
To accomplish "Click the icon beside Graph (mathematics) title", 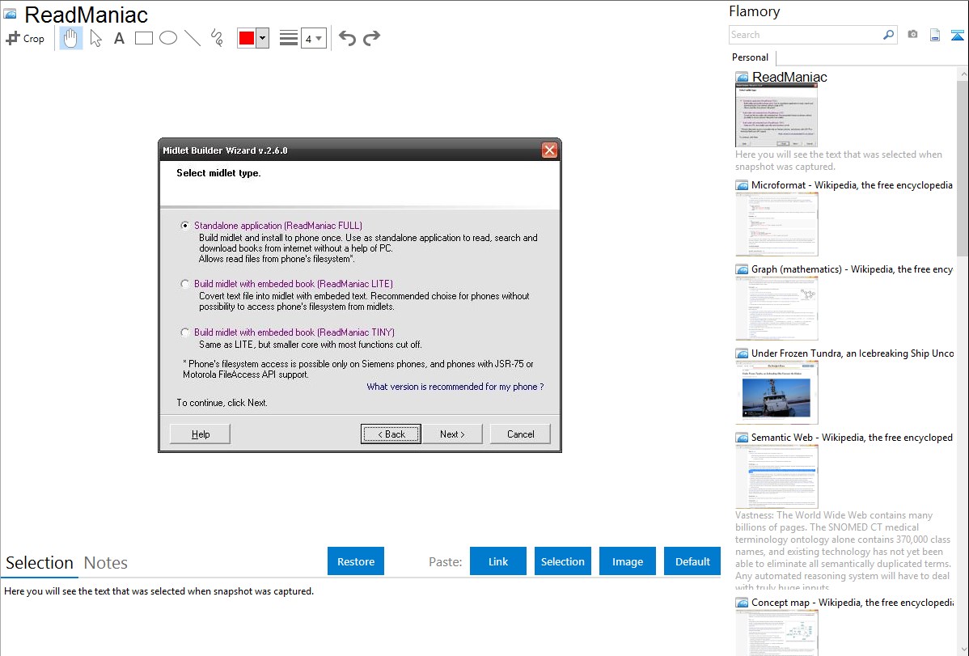I will 742,269.
